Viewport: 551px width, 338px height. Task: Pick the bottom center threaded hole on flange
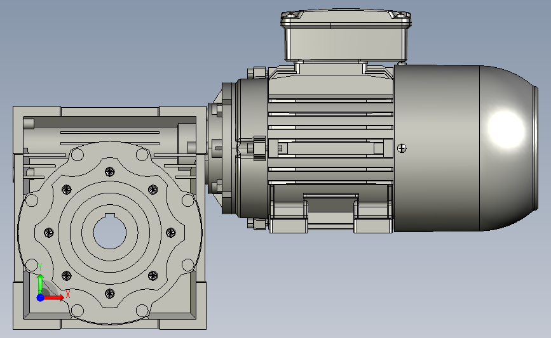point(110,294)
